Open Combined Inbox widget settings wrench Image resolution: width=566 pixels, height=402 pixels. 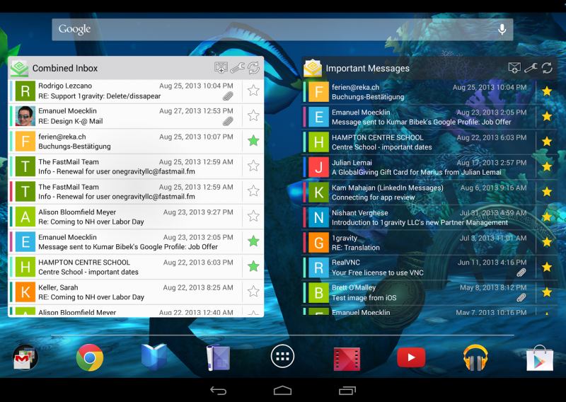237,68
